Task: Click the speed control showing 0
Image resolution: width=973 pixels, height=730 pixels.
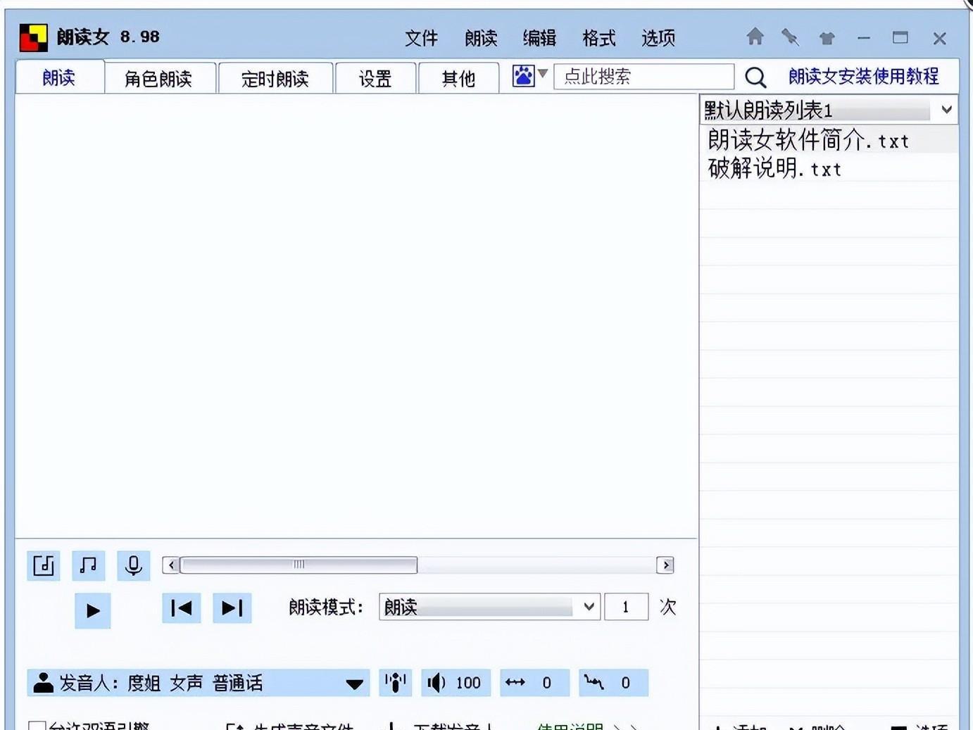Action: pos(534,683)
